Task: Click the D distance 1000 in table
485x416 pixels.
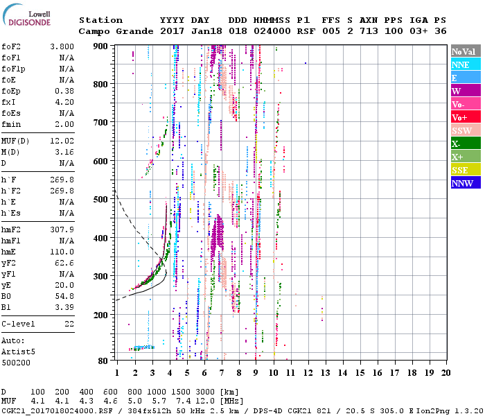Action: [x=157, y=392]
